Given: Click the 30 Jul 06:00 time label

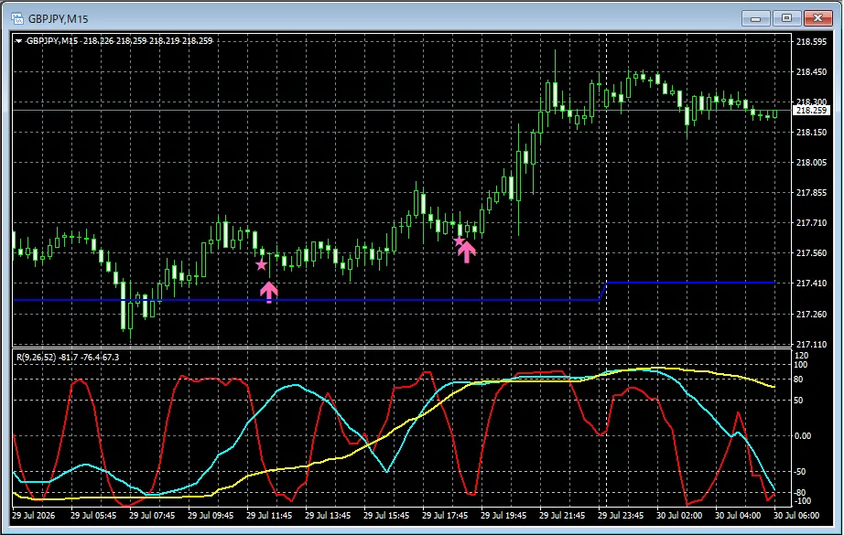Looking at the screenshot, I should pos(796,515).
